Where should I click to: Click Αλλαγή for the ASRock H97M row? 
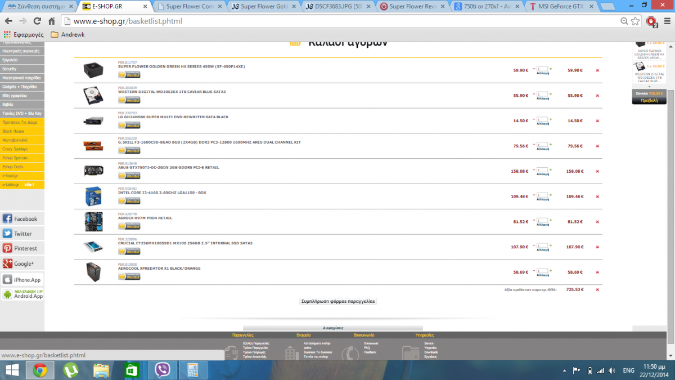coord(543,225)
